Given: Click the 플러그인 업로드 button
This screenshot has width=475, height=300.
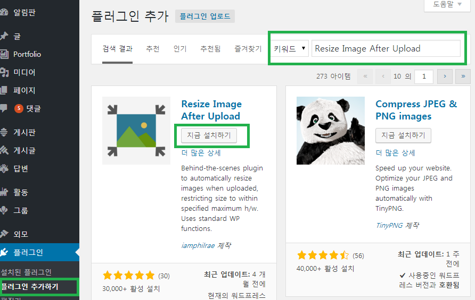Looking at the screenshot, I should (x=205, y=16).
